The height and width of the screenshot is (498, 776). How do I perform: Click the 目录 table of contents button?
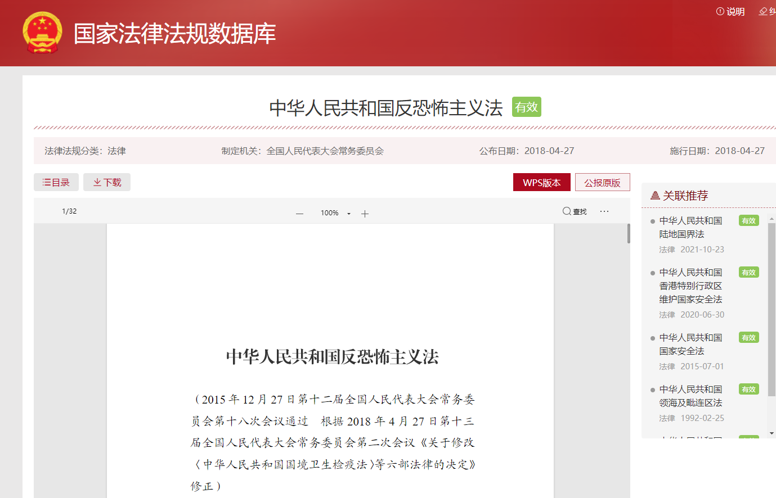click(x=56, y=182)
